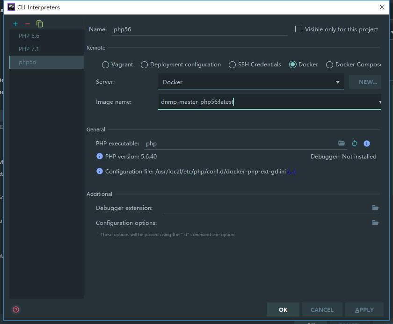Select php56 interpreter in list
Screen dimensions: 393x324
coord(46,62)
